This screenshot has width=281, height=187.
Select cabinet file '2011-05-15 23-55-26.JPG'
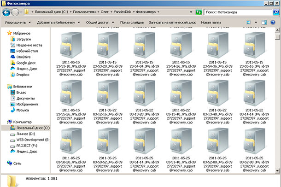coord(71,102)
